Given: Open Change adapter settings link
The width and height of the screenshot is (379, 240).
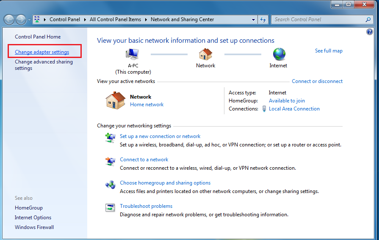Looking at the screenshot, I should (42, 52).
